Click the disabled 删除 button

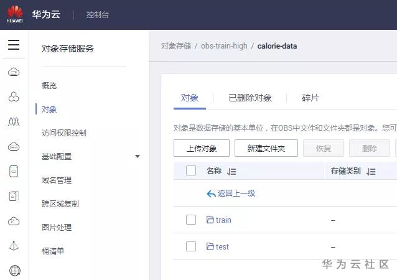click(x=370, y=148)
